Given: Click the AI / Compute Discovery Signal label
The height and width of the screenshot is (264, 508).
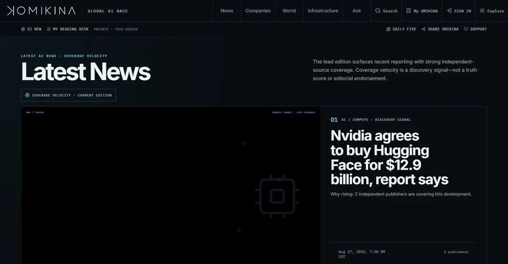Looking at the screenshot, I should click(376, 119).
